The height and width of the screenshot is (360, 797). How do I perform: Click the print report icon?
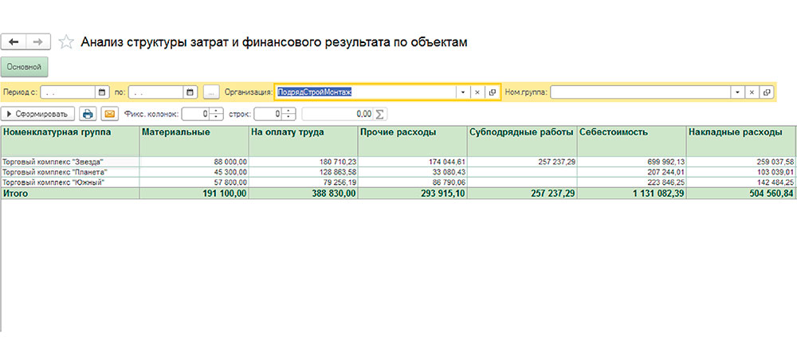coord(89,114)
